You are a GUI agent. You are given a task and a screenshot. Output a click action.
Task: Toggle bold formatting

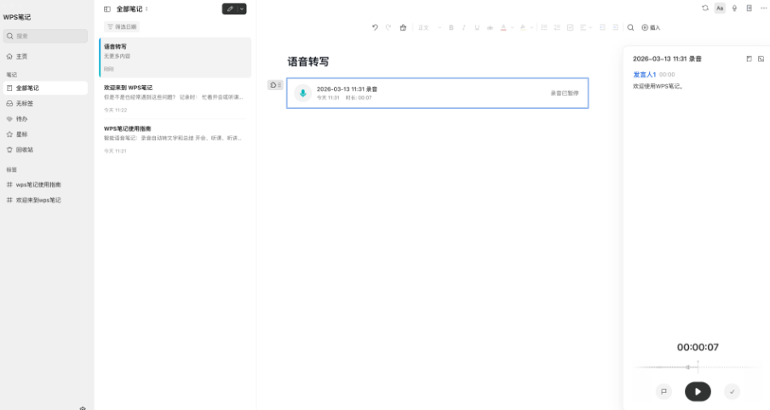[x=451, y=27]
